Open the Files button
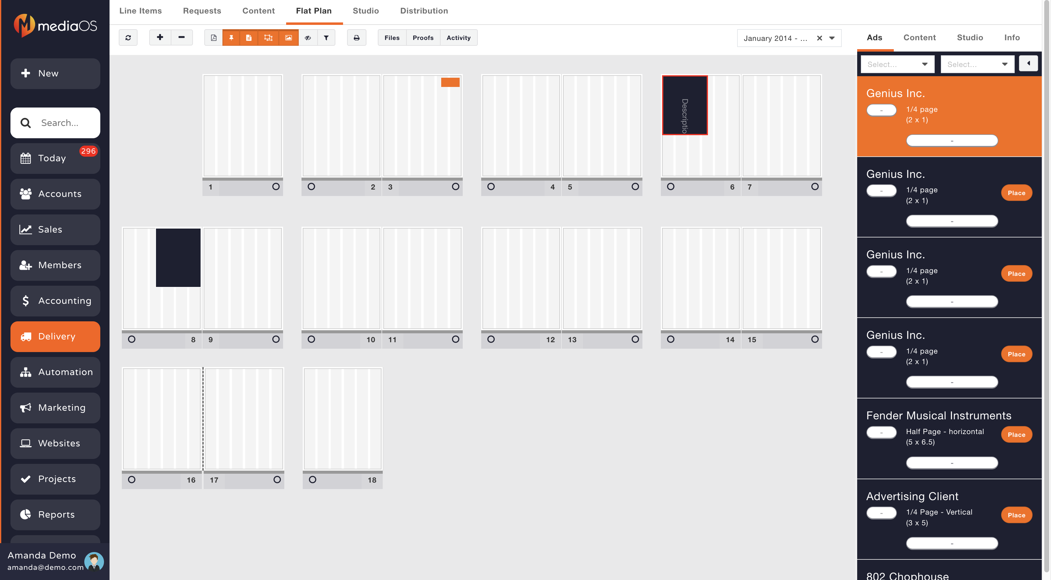Viewport: 1051px width, 580px height. click(392, 37)
